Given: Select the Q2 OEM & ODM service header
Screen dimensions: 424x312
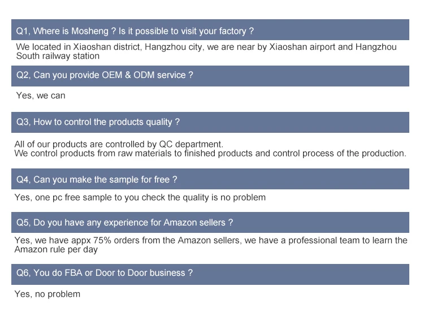Looking at the screenshot, I should point(210,75).
